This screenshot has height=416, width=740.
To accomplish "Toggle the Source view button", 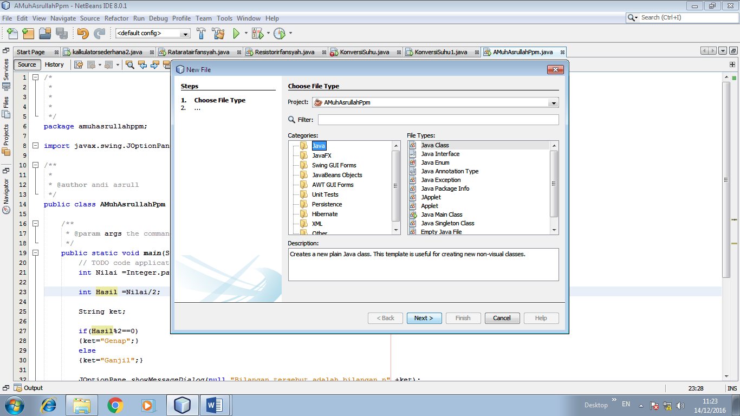I will [27, 64].
